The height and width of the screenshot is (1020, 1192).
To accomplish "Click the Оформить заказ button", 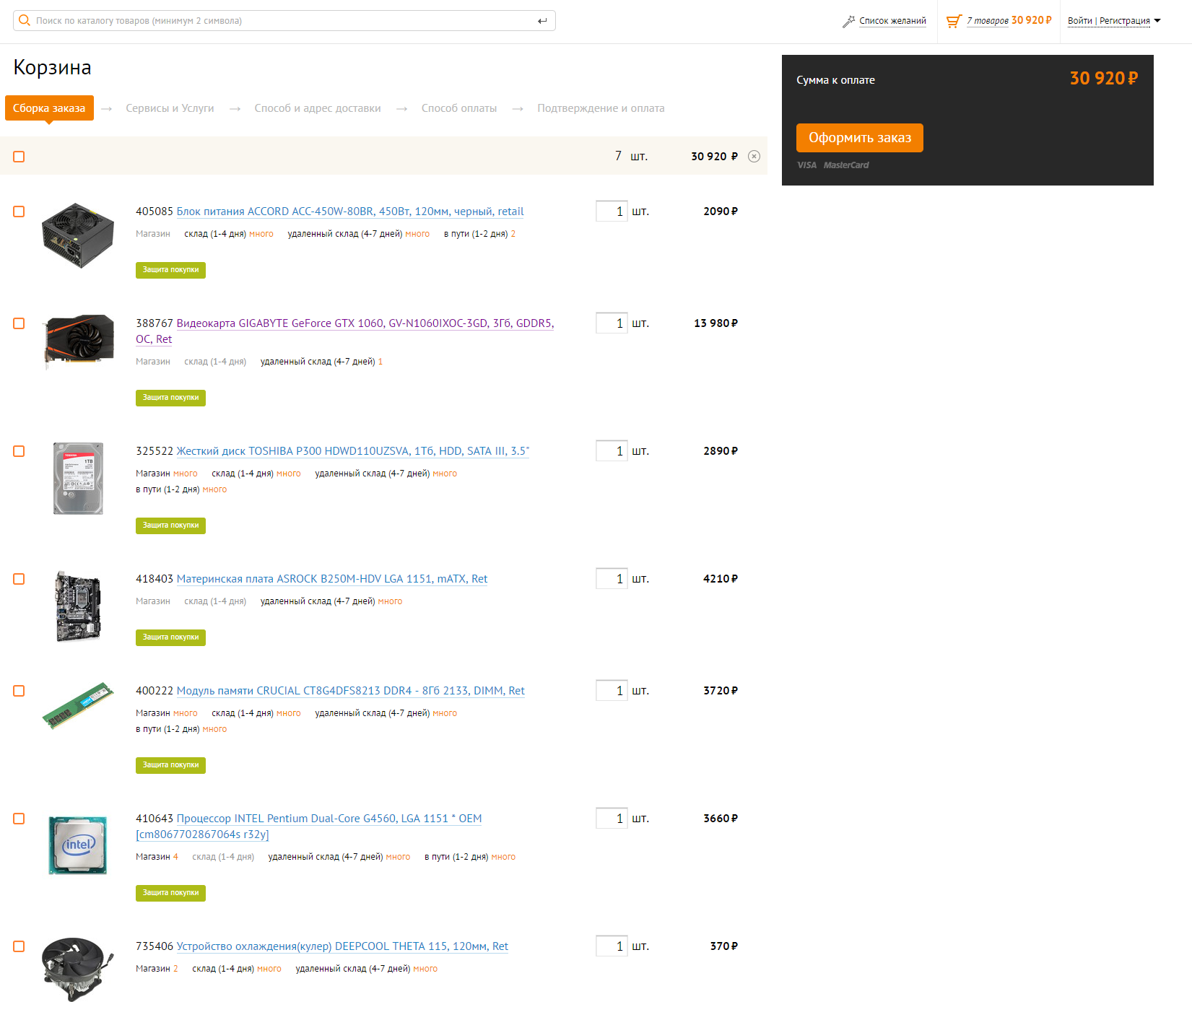I will 860,138.
